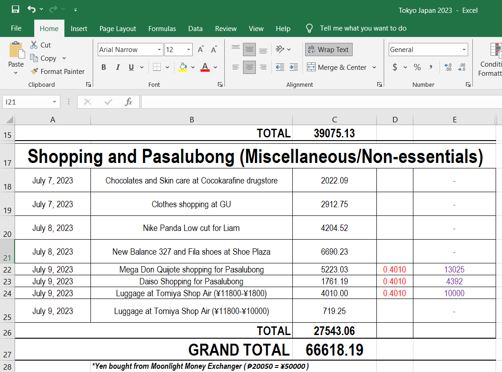The image size is (502, 372).
Task: Click the Borders icon
Action: 157,67
